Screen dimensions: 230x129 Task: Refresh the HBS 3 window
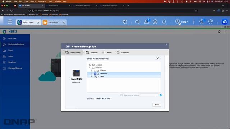click(x=219, y=32)
